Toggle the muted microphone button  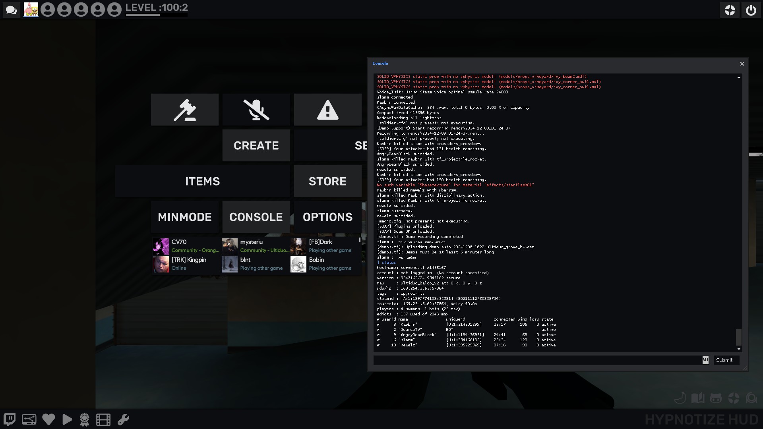256,110
